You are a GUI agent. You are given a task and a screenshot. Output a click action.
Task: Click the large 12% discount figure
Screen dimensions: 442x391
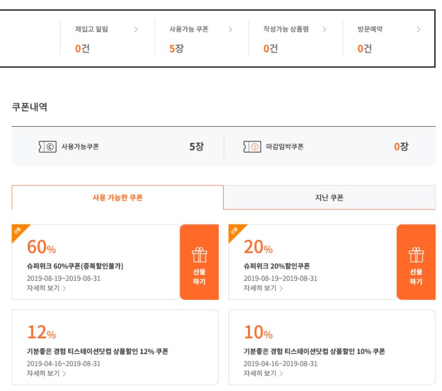[x=42, y=332]
